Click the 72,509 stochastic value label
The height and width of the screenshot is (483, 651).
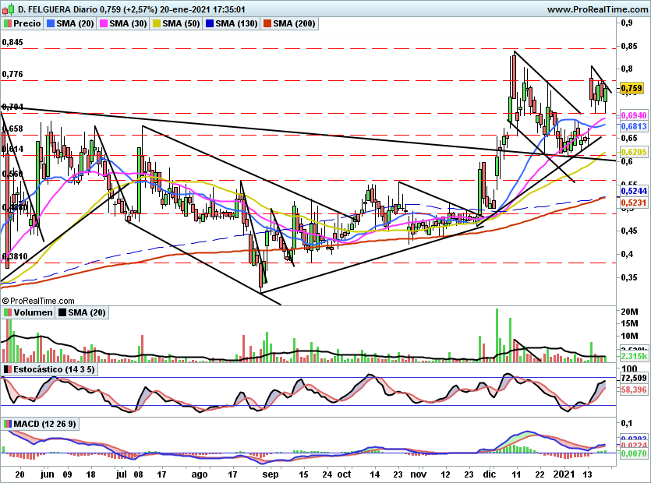(634, 378)
